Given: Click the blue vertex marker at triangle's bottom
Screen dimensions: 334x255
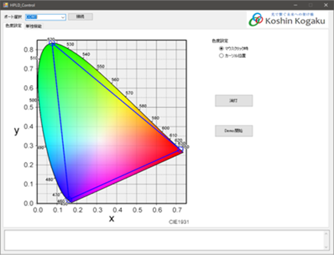Looking at the screenshot, I should 69,201.
